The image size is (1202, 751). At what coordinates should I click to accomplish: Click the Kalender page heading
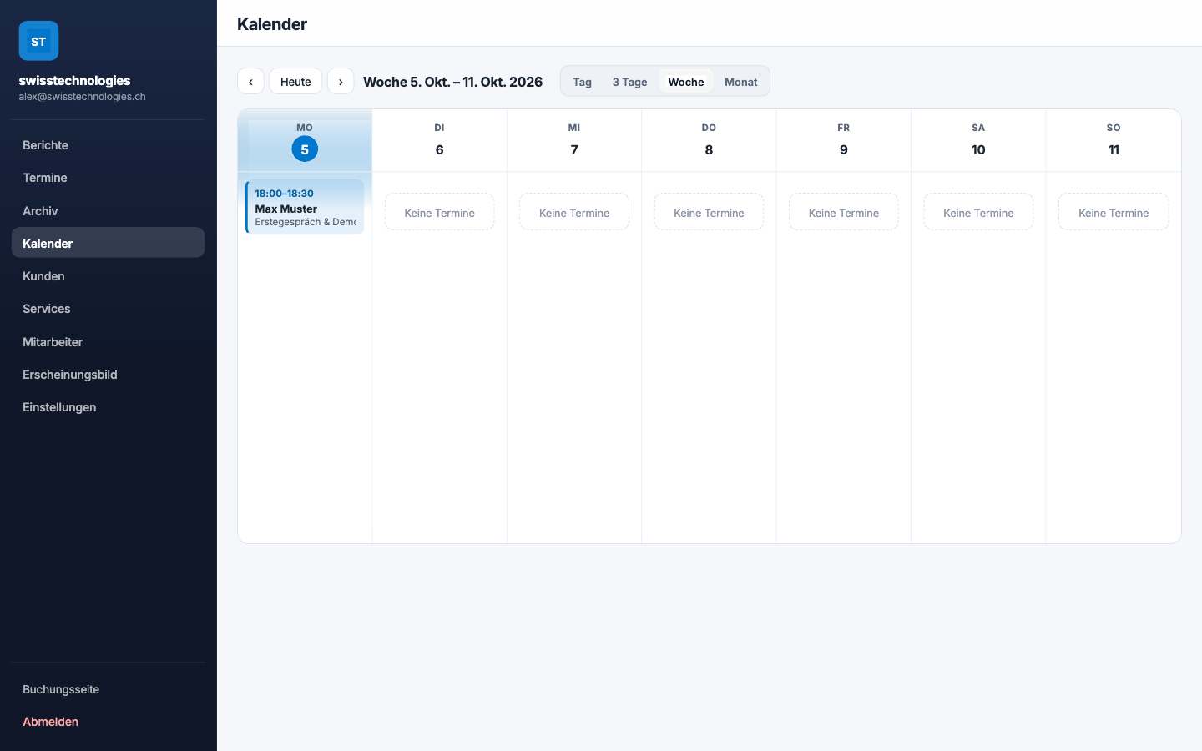pyautogui.click(x=272, y=24)
